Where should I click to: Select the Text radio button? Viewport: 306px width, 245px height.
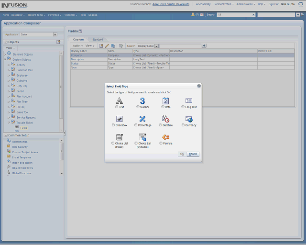(117, 107)
